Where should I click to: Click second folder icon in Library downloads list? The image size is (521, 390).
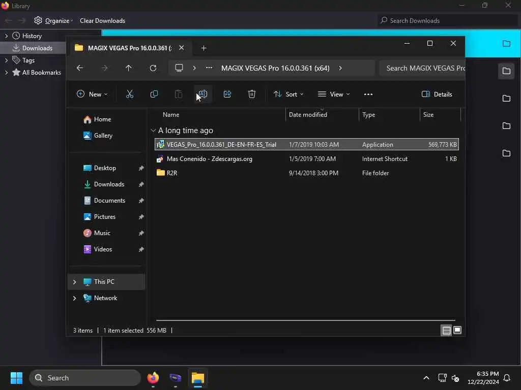(506, 71)
